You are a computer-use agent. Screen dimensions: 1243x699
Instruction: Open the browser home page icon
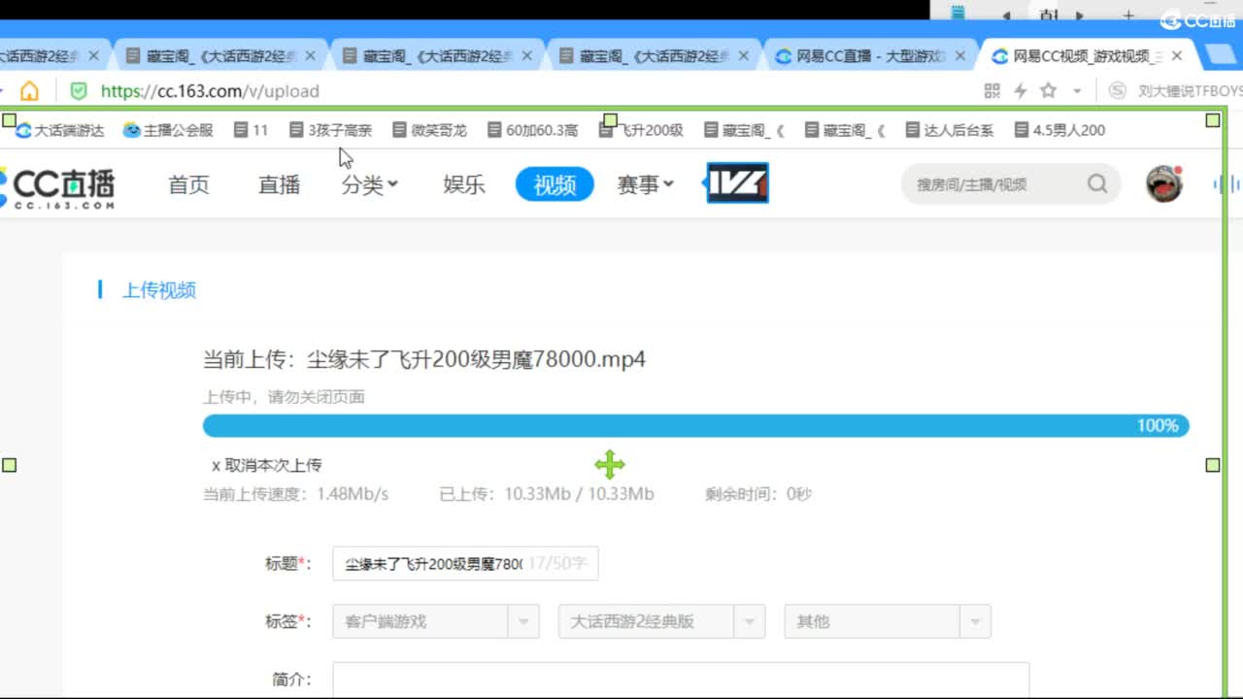tap(30, 91)
